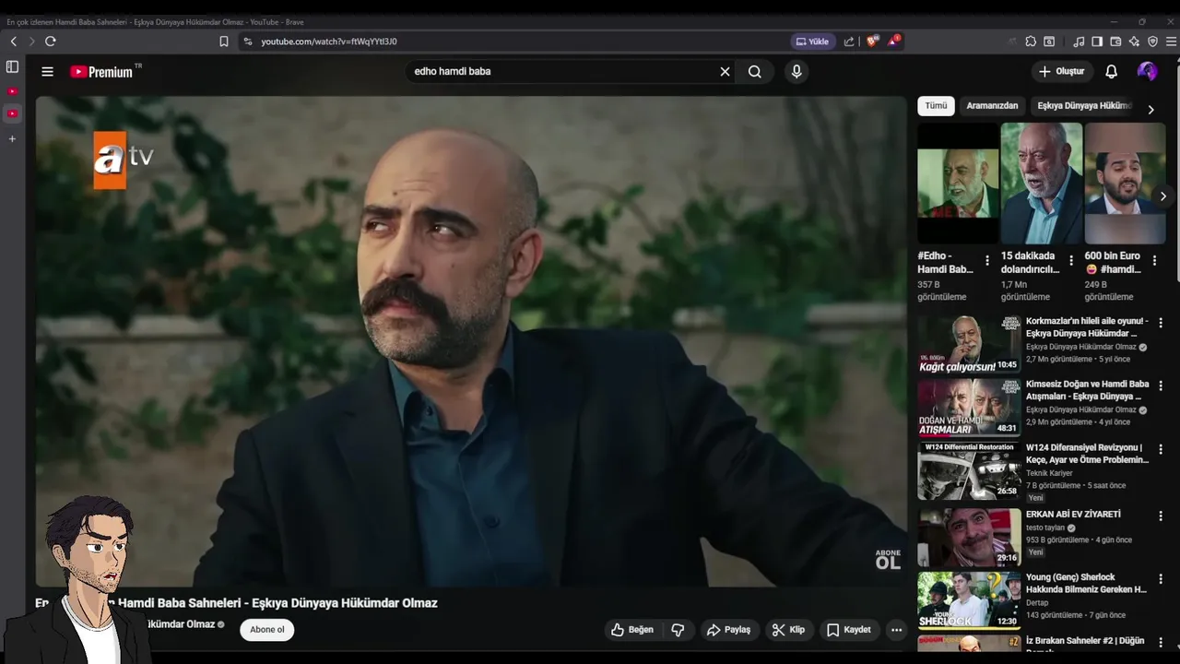Play the Young Sherlock 12:30 thumbnail
This screenshot has width=1180, height=664.
coord(969,600)
